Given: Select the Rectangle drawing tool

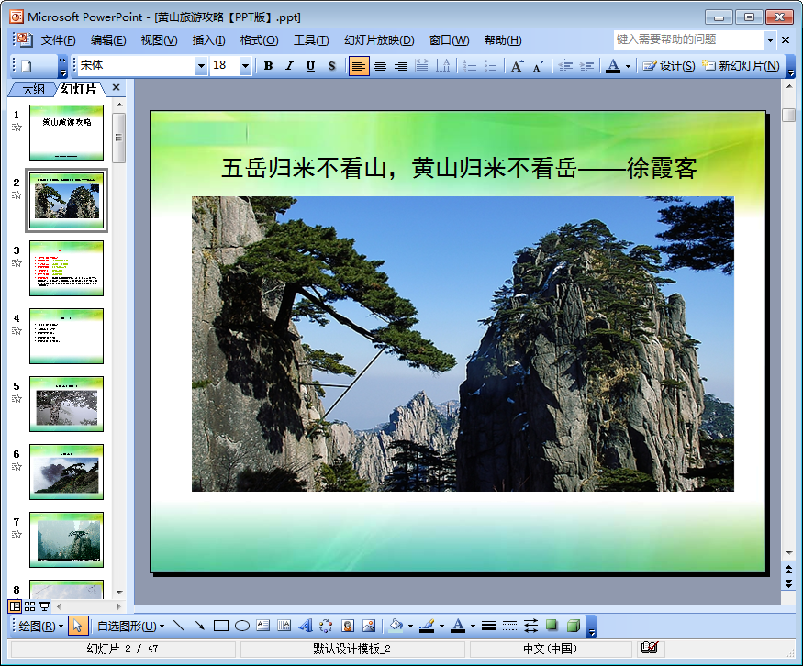Looking at the screenshot, I should pos(221,626).
